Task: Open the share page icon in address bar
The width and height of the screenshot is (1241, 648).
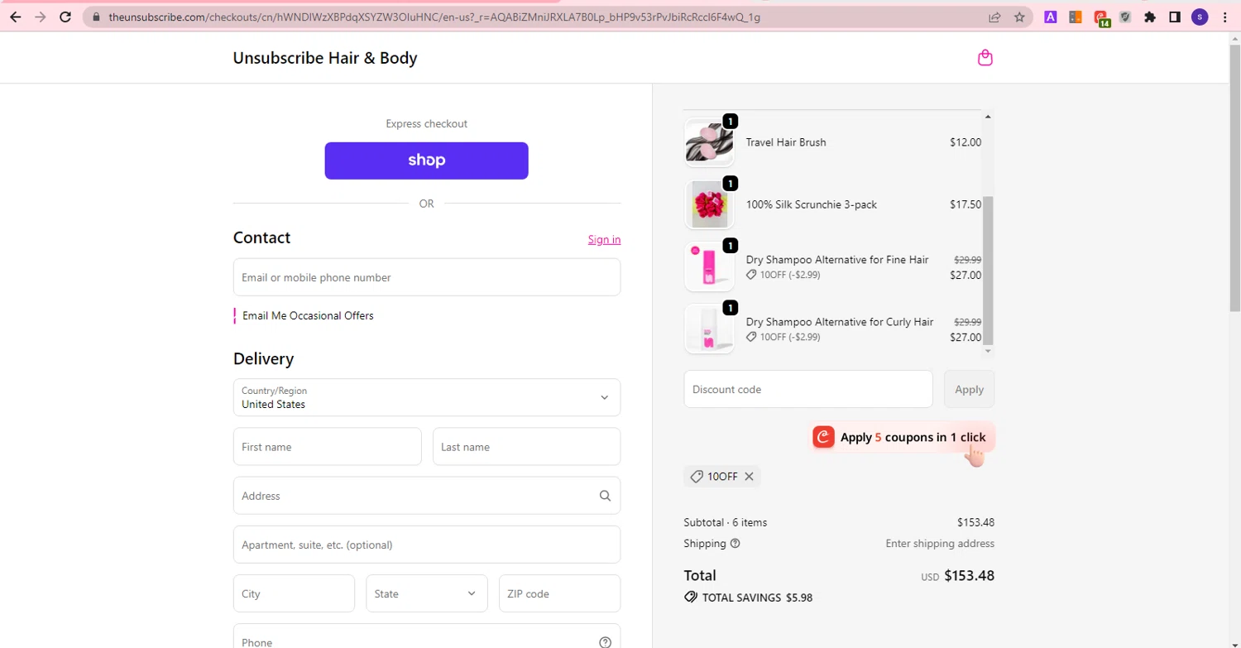Action: (x=994, y=17)
